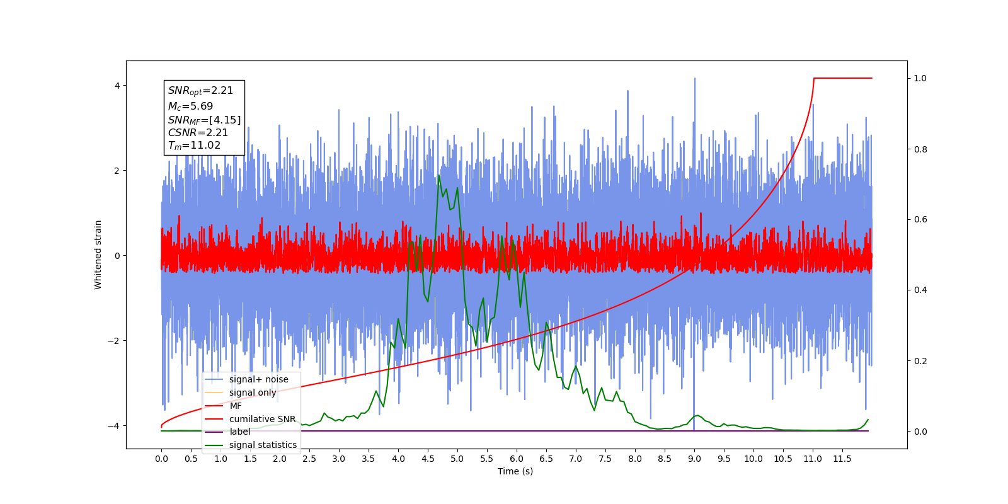Click the Tm=11.02 annotation
Screen dimensions: 1008x504
point(194,146)
